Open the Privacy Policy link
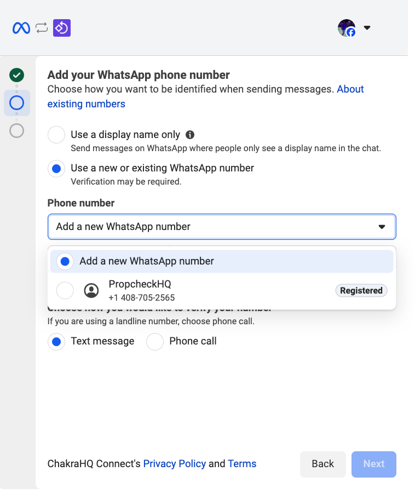This screenshot has width=415, height=494. [175, 464]
